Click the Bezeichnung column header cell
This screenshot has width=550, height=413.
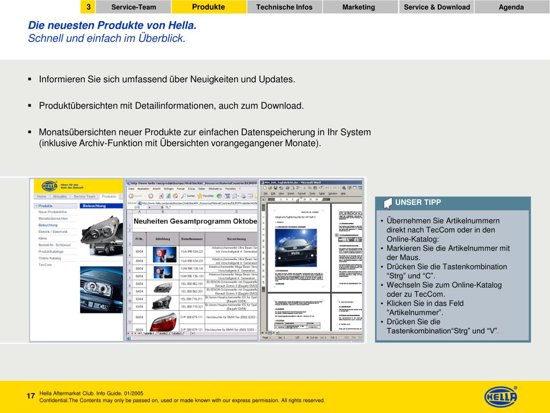pyautogui.click(x=231, y=239)
